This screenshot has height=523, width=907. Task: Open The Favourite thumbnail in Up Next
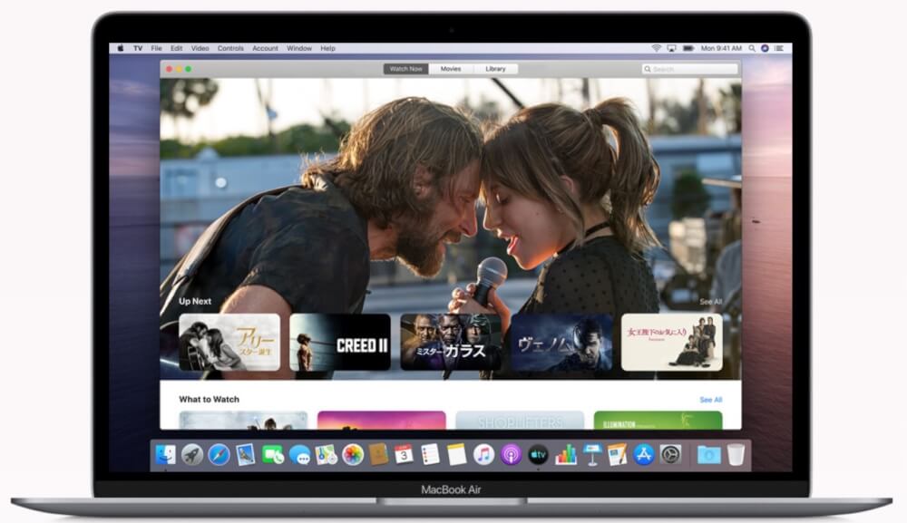(671, 342)
